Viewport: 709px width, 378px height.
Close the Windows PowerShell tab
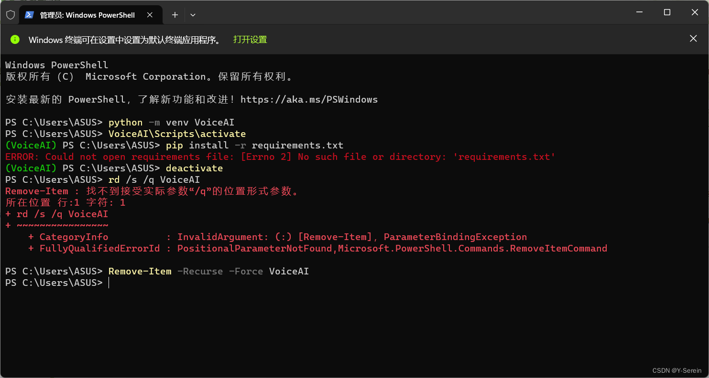(150, 15)
